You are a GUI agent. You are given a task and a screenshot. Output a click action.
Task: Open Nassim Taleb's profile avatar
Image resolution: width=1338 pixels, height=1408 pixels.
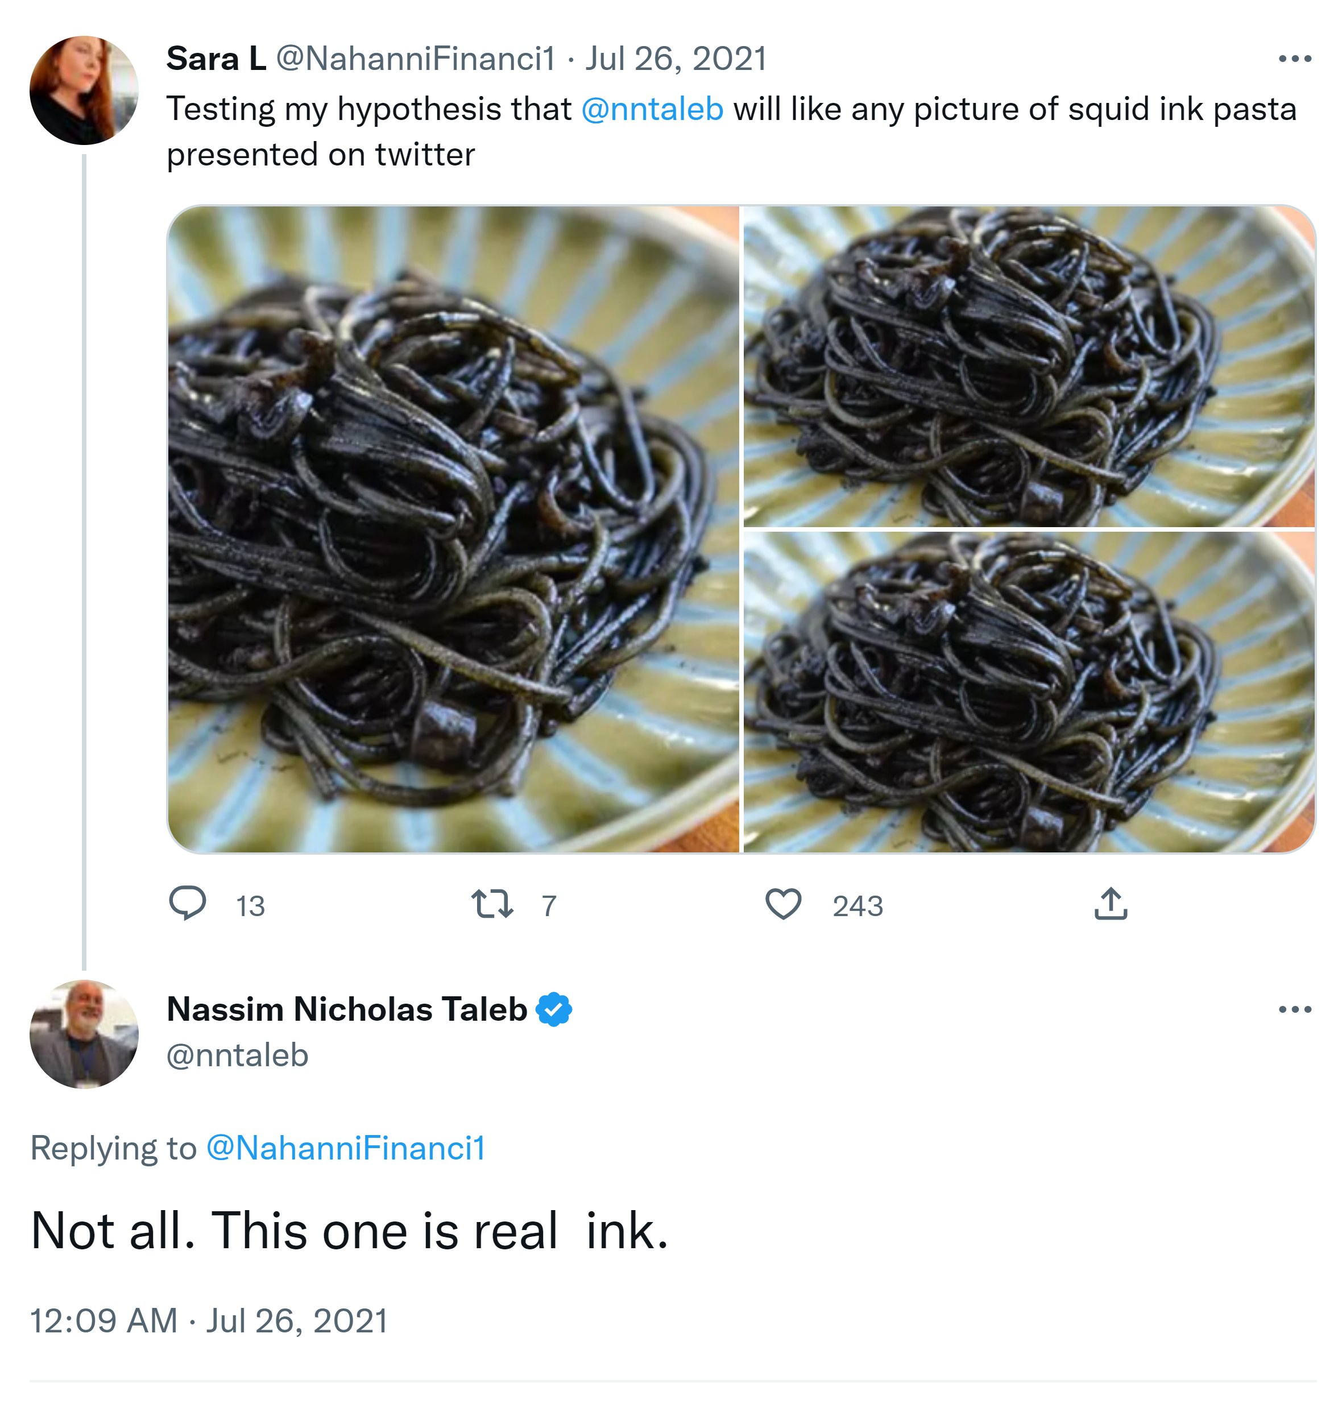tap(84, 1033)
